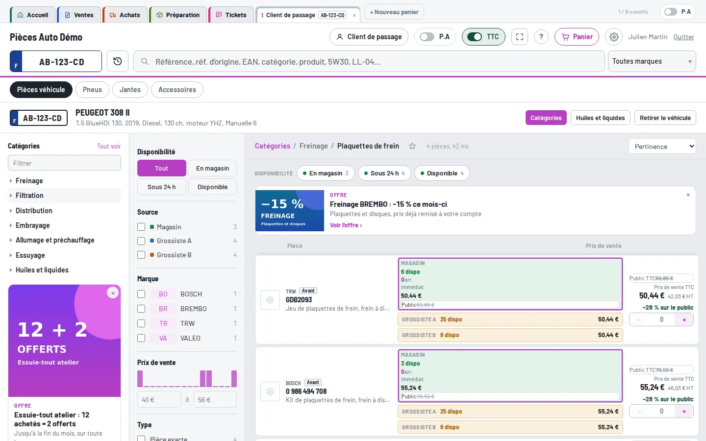Click Retirer le véhicule button
Screen dimensions: 706x441
pyautogui.click(x=665, y=118)
